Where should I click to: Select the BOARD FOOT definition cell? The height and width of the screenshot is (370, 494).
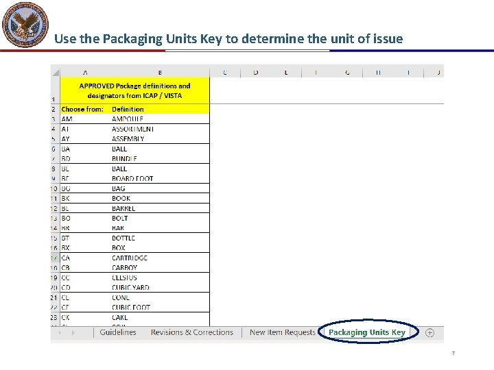tap(160, 178)
